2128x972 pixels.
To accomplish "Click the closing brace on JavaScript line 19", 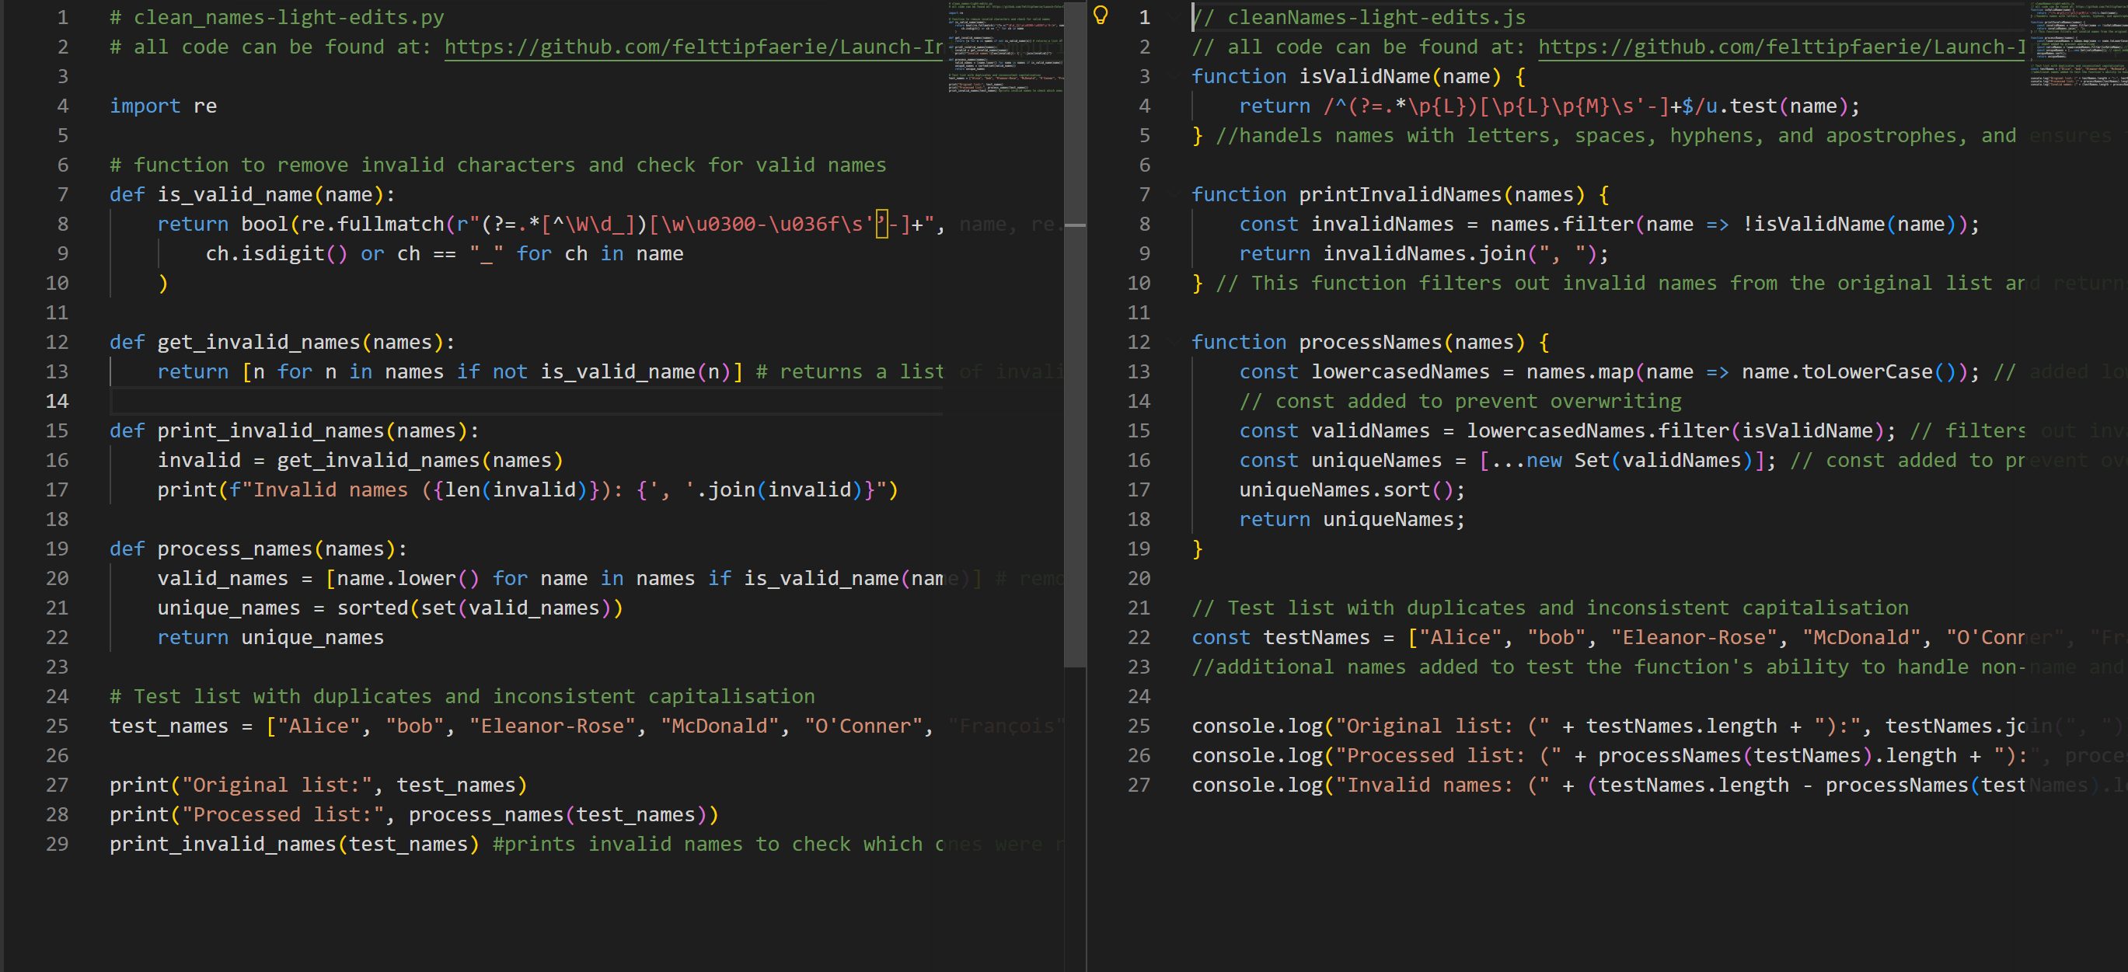I will click(x=1197, y=549).
